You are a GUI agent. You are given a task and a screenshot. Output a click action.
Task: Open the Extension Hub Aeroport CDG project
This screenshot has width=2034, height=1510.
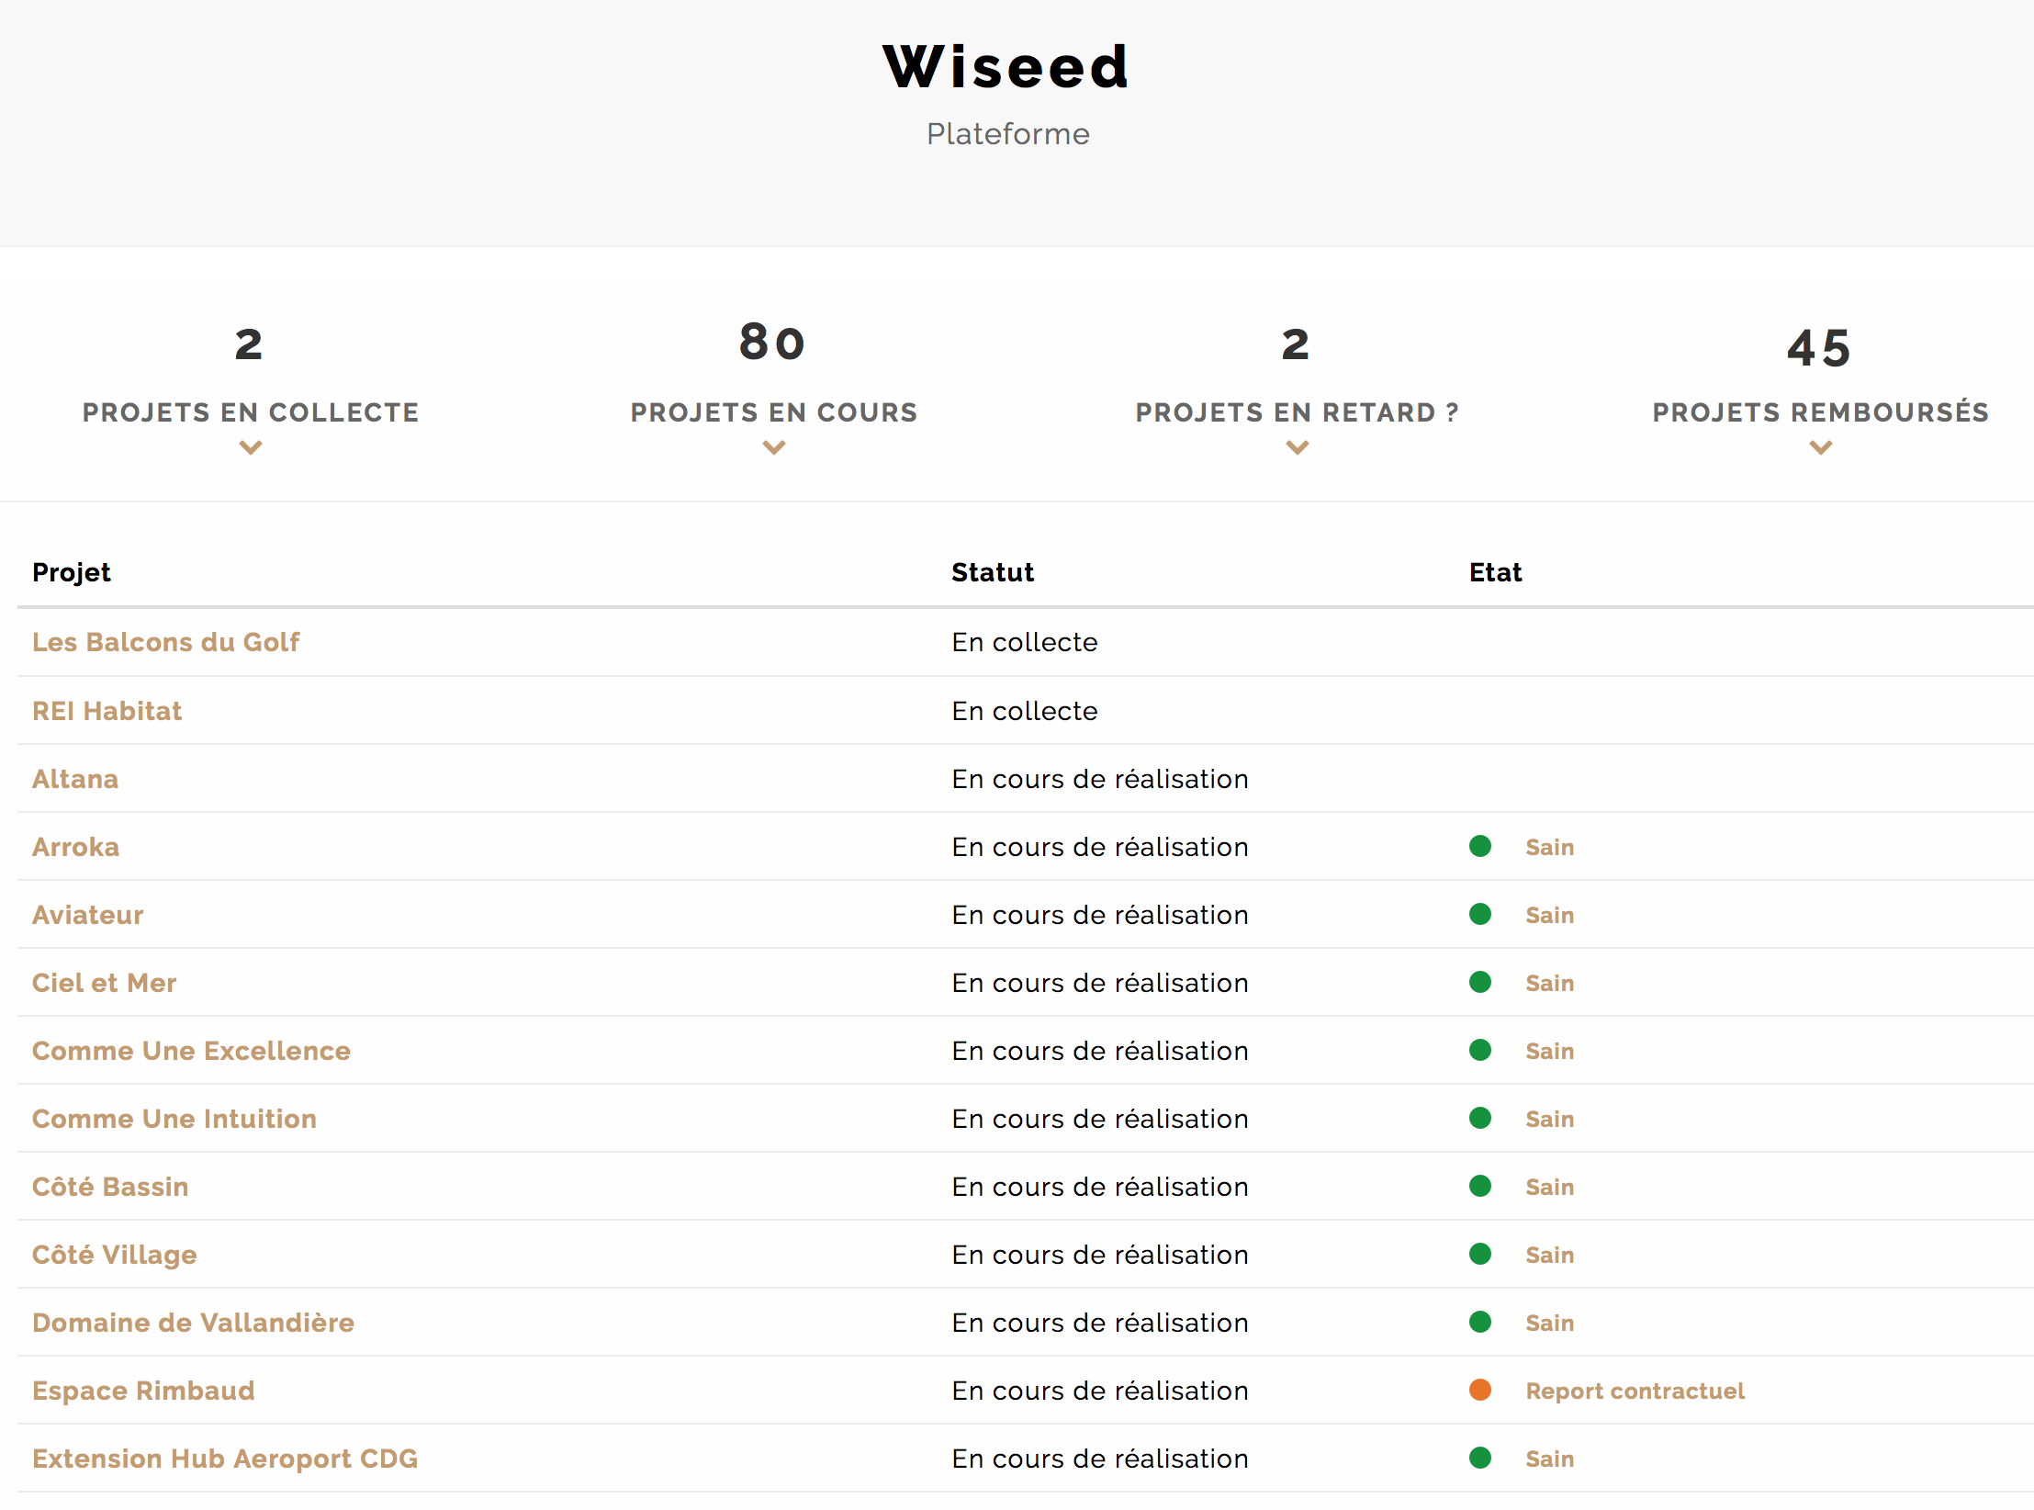coord(225,1459)
